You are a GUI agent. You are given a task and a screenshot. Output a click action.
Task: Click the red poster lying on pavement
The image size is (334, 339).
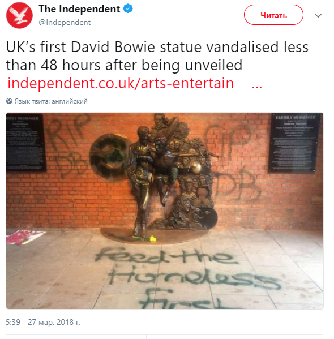(25, 237)
